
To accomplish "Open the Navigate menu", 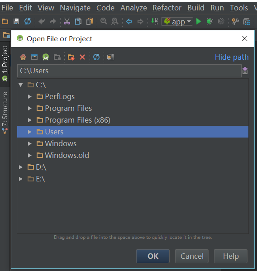I will point(75,8).
